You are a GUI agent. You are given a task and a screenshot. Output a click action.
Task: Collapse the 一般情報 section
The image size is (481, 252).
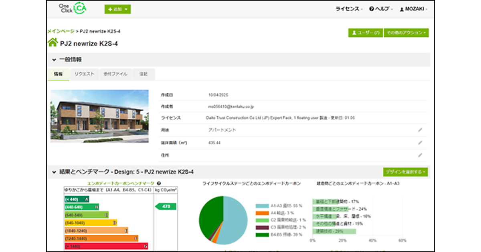(x=54, y=60)
